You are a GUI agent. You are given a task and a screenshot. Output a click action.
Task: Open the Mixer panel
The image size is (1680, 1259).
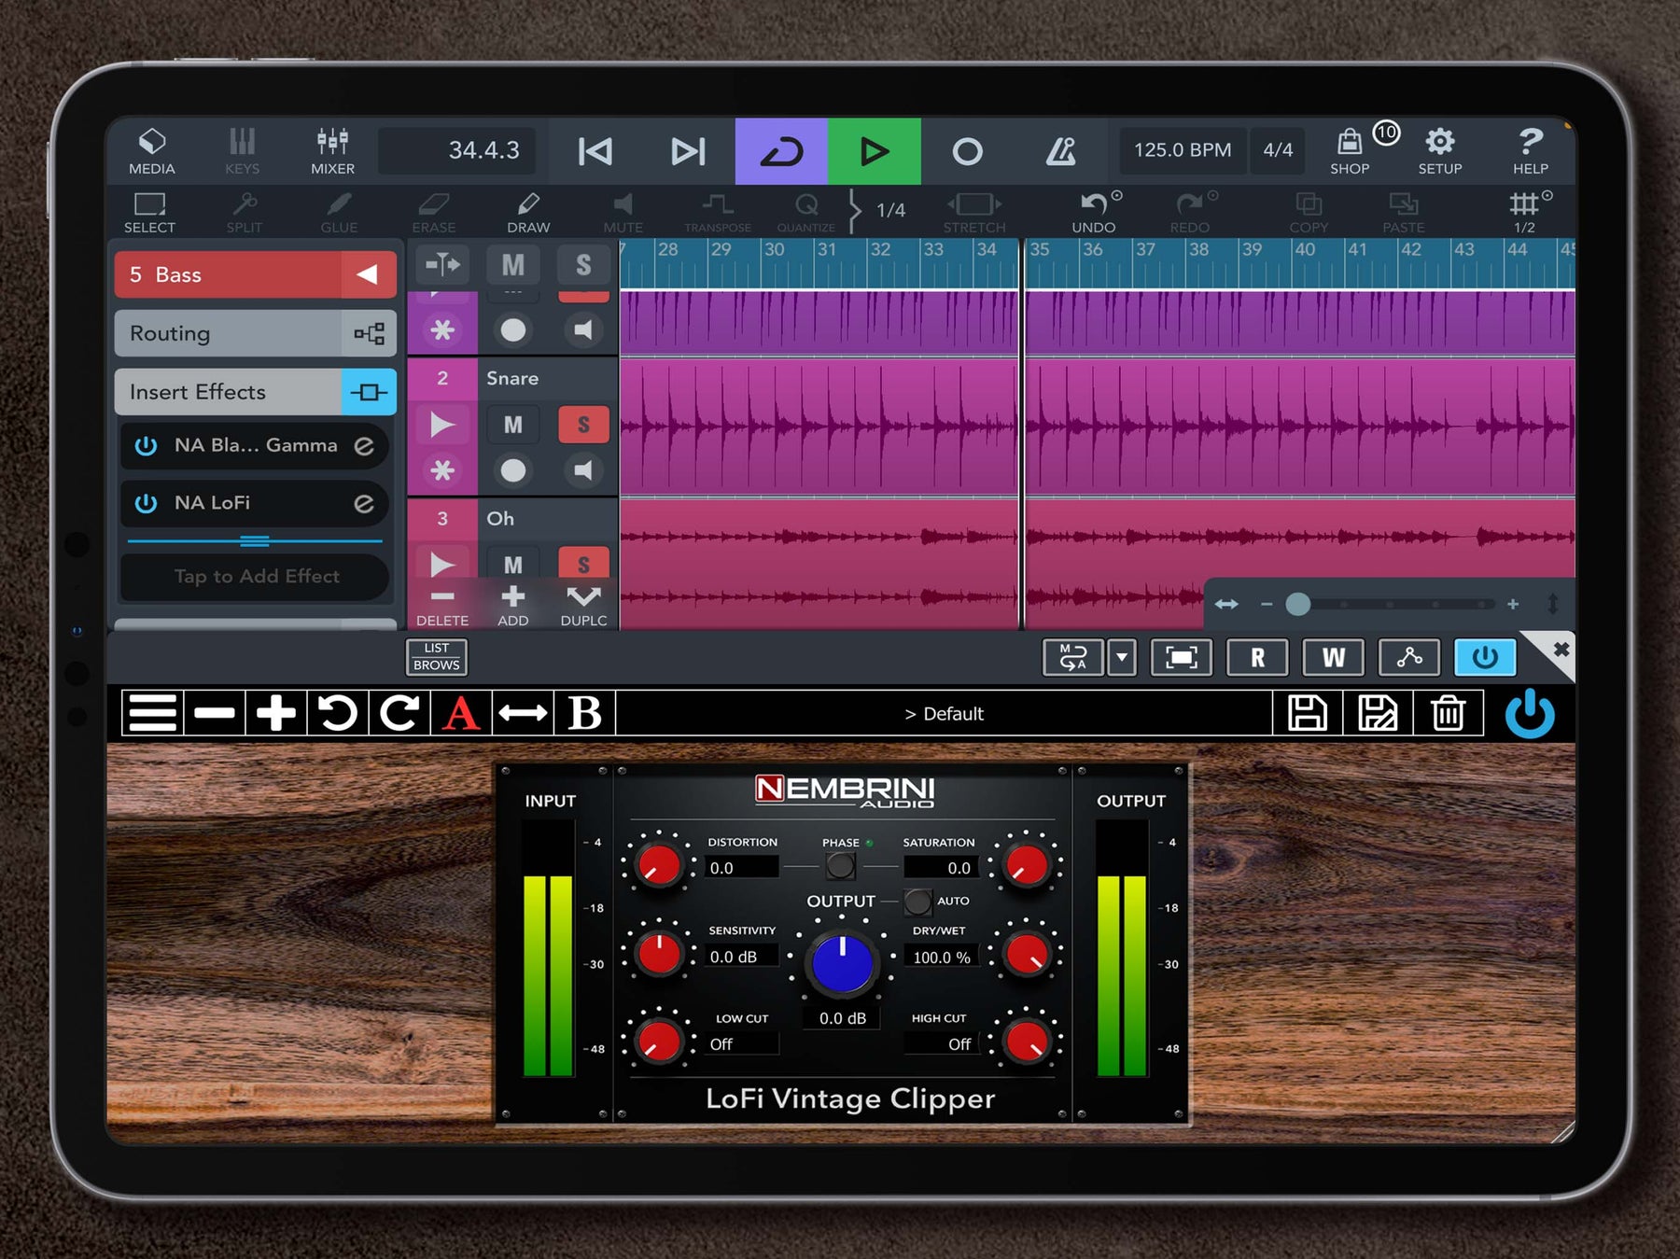point(332,150)
